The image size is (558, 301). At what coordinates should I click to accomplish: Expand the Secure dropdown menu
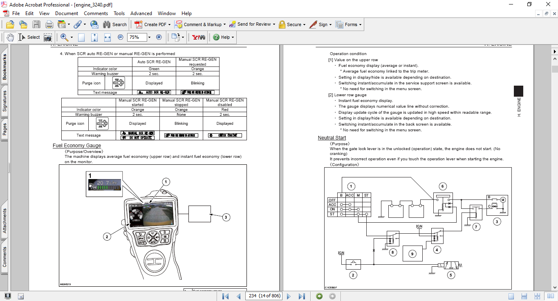pos(305,24)
